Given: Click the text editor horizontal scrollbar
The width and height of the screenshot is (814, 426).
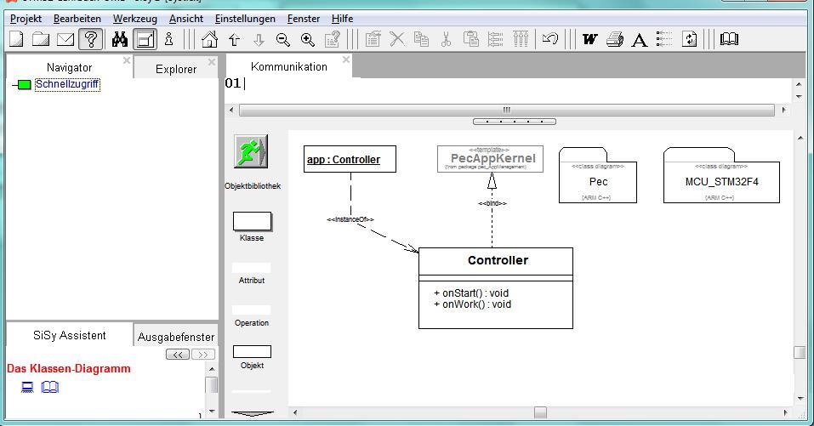Looking at the screenshot, I should (507, 110).
